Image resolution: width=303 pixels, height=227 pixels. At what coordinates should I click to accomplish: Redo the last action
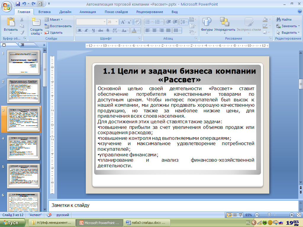34,4
